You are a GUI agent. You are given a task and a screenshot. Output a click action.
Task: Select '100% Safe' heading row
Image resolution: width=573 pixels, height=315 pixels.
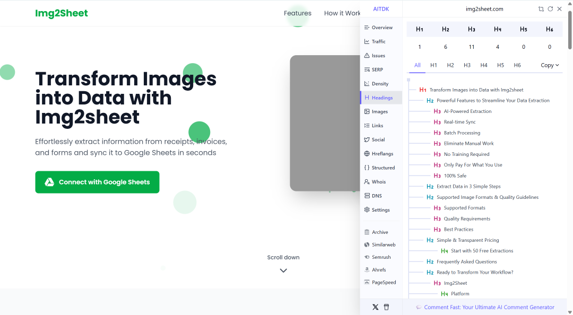tap(450, 176)
